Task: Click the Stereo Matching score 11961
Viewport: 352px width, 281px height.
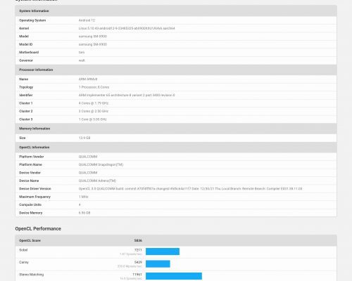Action: [137, 275]
